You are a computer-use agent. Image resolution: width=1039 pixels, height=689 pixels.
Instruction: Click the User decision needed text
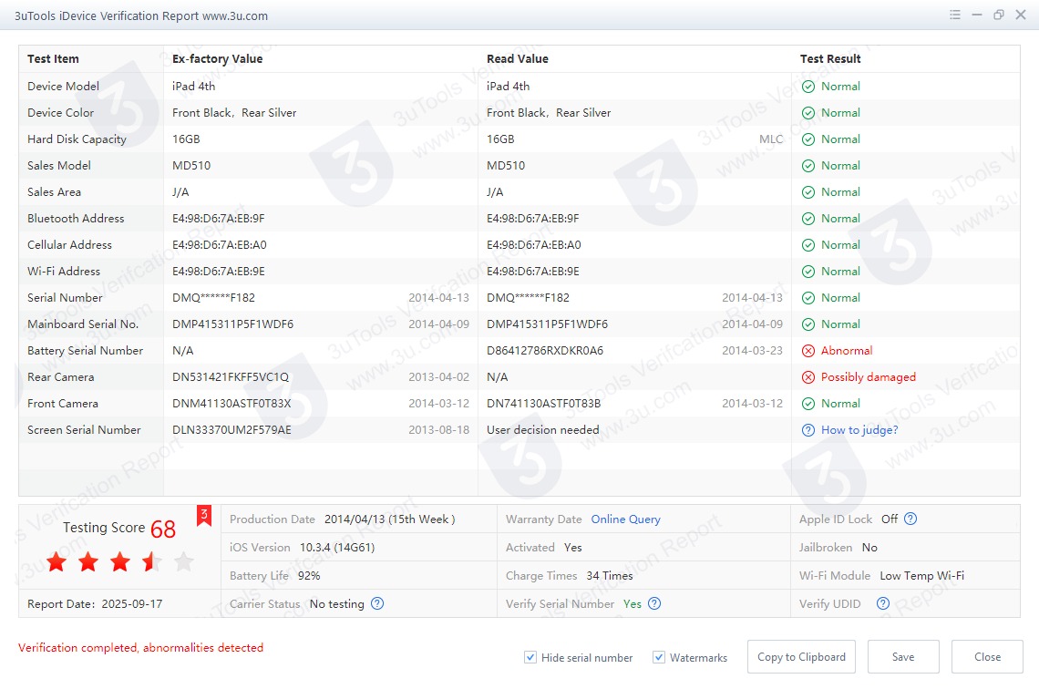(542, 430)
